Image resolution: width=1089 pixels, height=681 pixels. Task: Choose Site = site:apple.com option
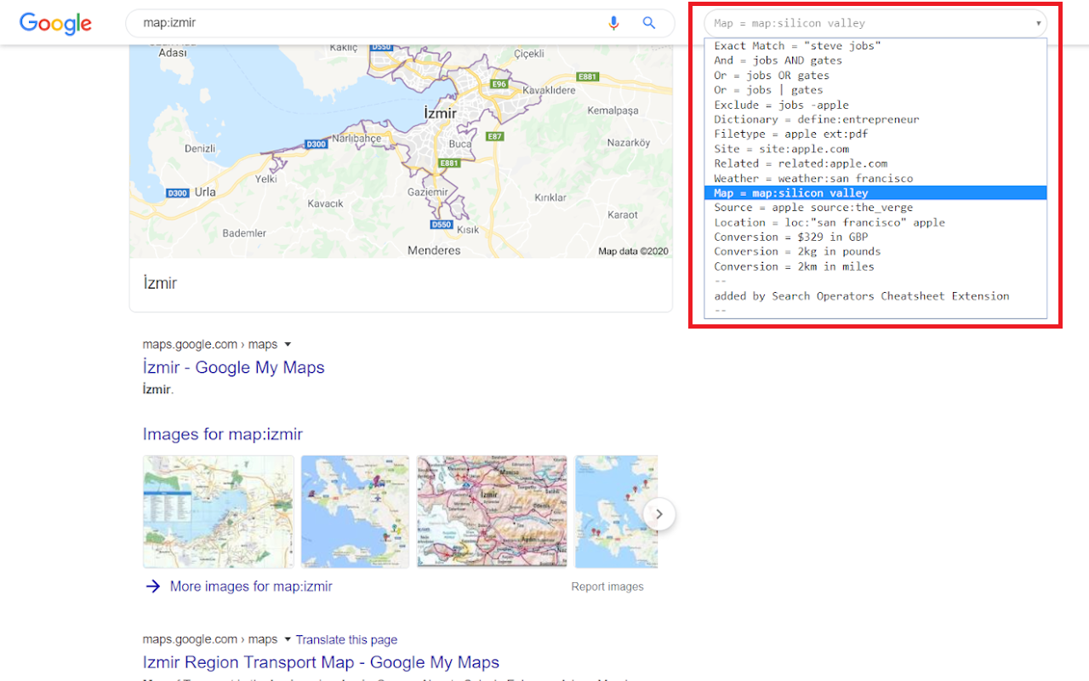click(x=875, y=149)
